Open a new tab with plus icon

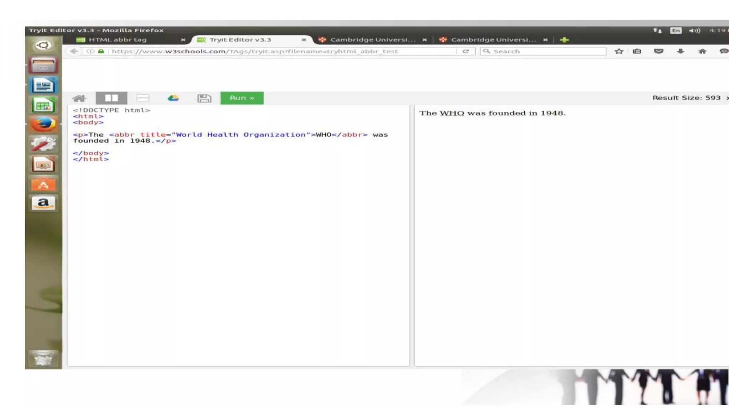[x=564, y=40]
